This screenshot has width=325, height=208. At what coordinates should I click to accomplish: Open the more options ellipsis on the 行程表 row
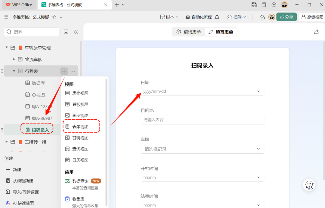pyautogui.click(x=73, y=71)
